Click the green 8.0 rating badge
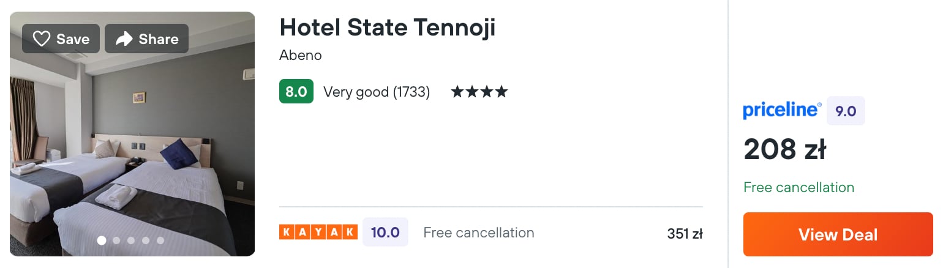Image resolution: width=943 pixels, height=268 pixels. click(296, 92)
